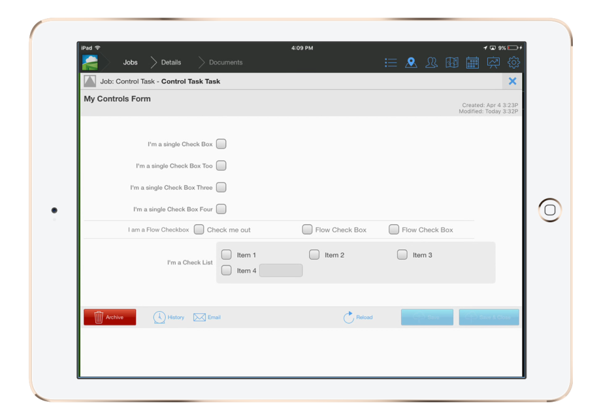The image size is (601, 420).
Task: Click the History clock icon
Action: pos(159,317)
